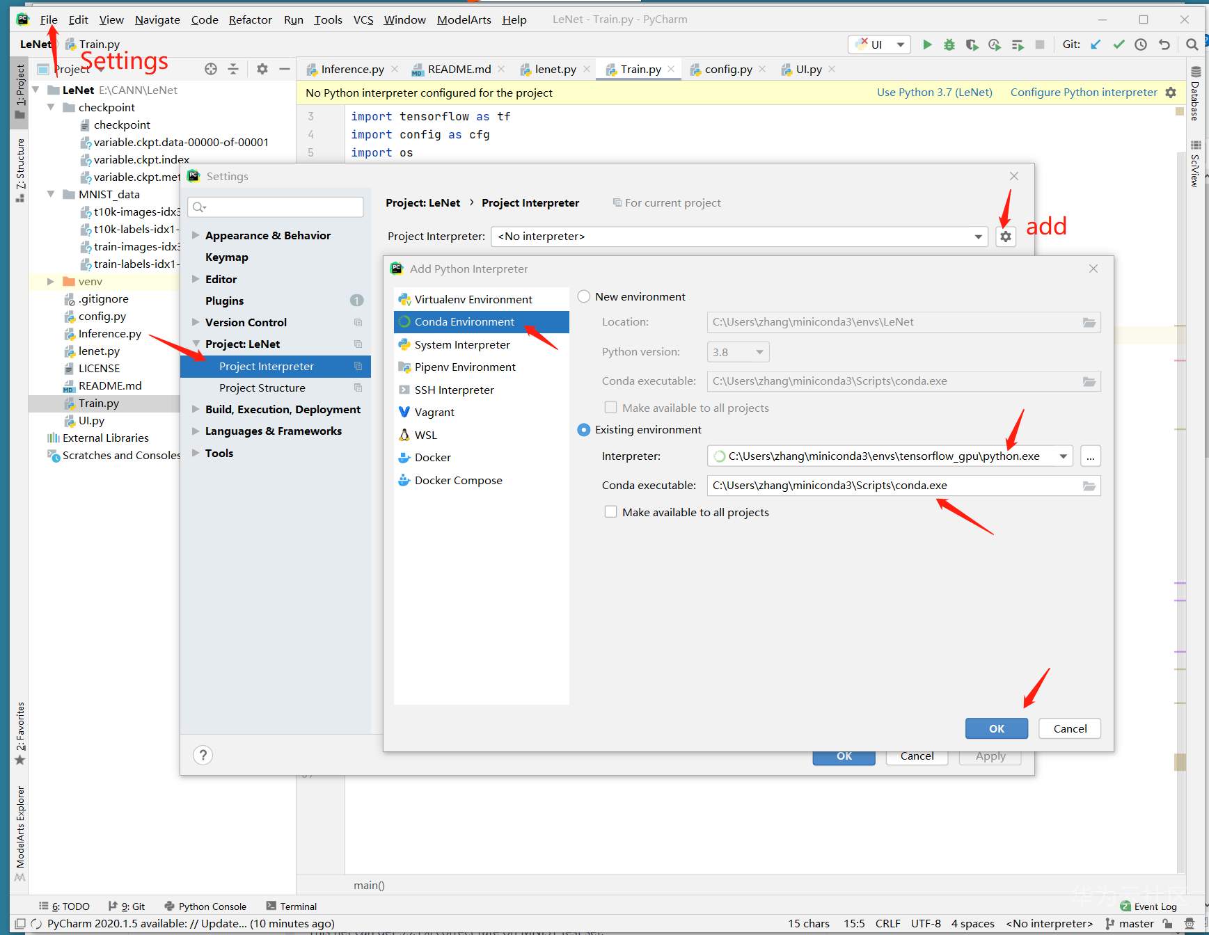Open the VCS menu
Screen dimensions: 1209x935
[x=363, y=19]
